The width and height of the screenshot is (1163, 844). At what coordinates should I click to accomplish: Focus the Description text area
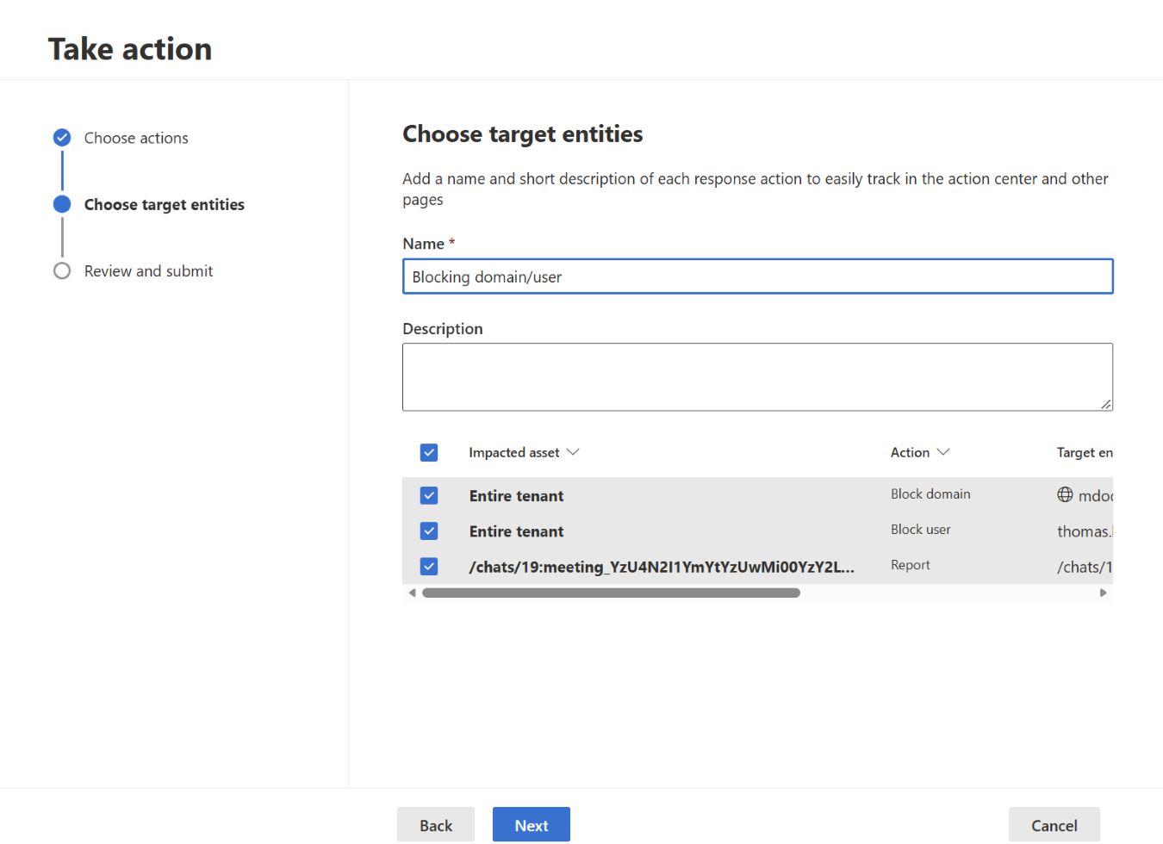758,377
